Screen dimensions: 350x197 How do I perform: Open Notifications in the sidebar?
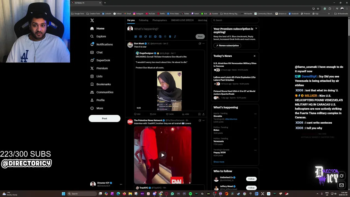[101, 44]
